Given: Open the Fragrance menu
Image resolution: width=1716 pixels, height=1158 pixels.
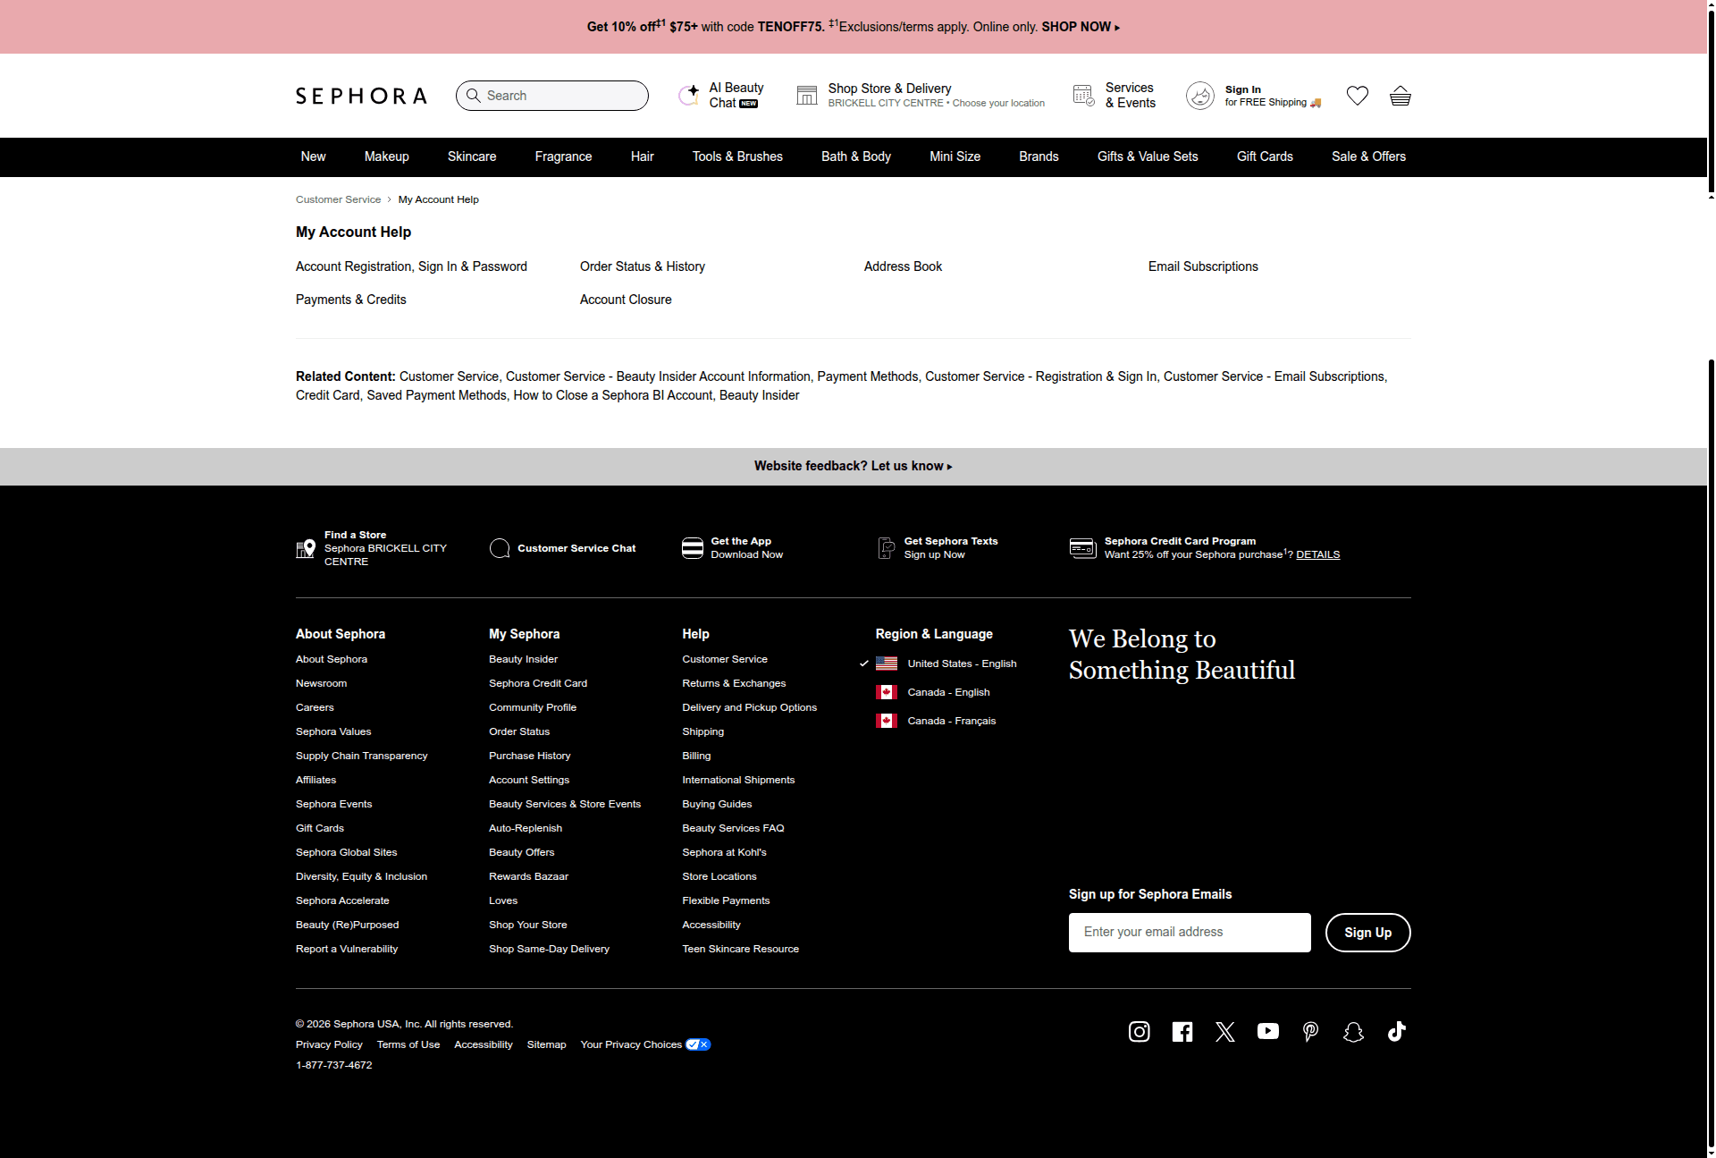Looking at the screenshot, I should pyautogui.click(x=563, y=156).
